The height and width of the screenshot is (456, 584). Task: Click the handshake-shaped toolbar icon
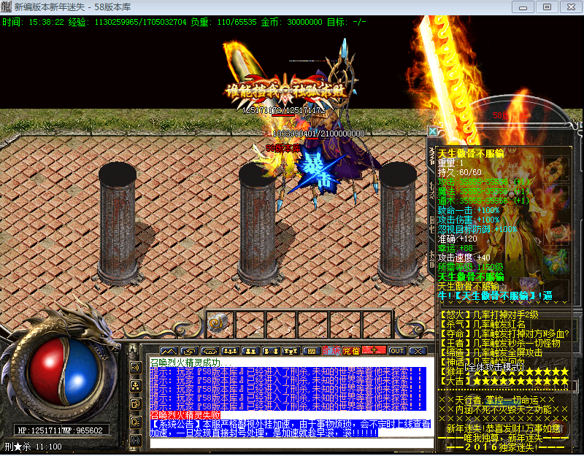pos(210,351)
